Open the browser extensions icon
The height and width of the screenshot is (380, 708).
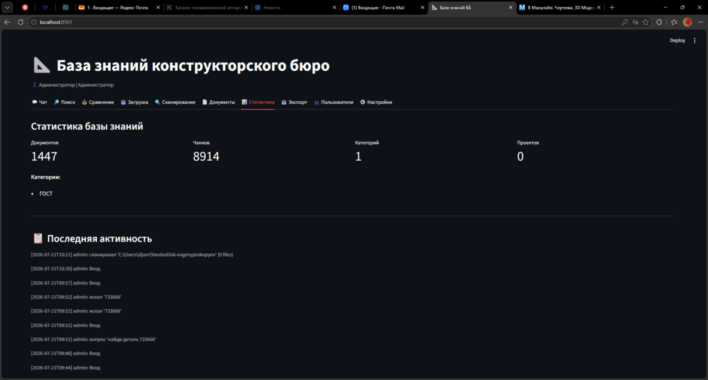[659, 22]
